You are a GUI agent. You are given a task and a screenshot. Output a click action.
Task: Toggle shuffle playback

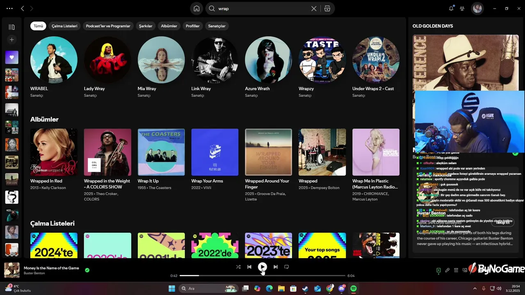pyautogui.click(x=238, y=267)
